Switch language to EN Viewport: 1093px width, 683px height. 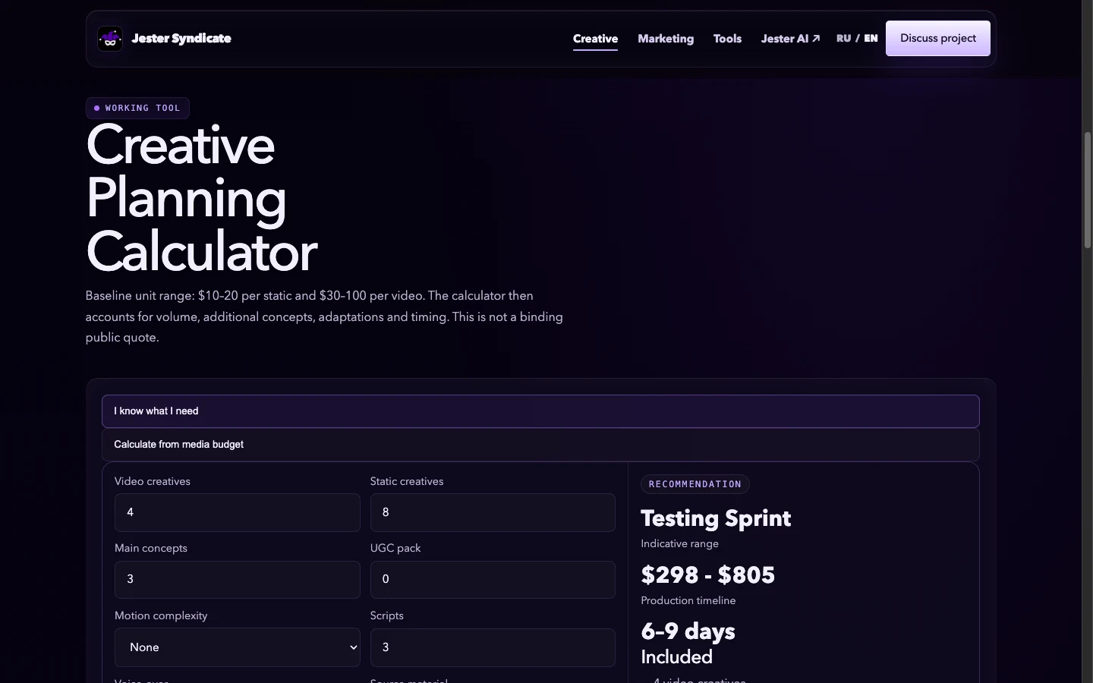point(871,38)
